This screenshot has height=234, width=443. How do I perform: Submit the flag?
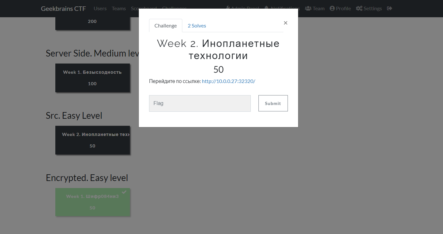(x=273, y=103)
